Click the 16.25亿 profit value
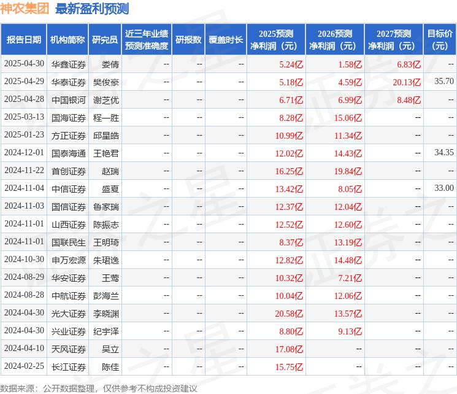Screen dimensions: 457x394 click(x=289, y=171)
